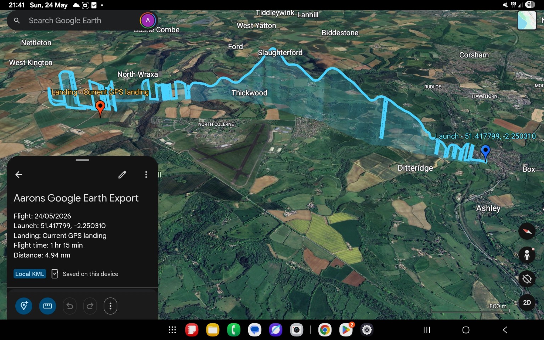Click HAWTHORN map label
This screenshot has height=340, width=544.
pos(484,96)
